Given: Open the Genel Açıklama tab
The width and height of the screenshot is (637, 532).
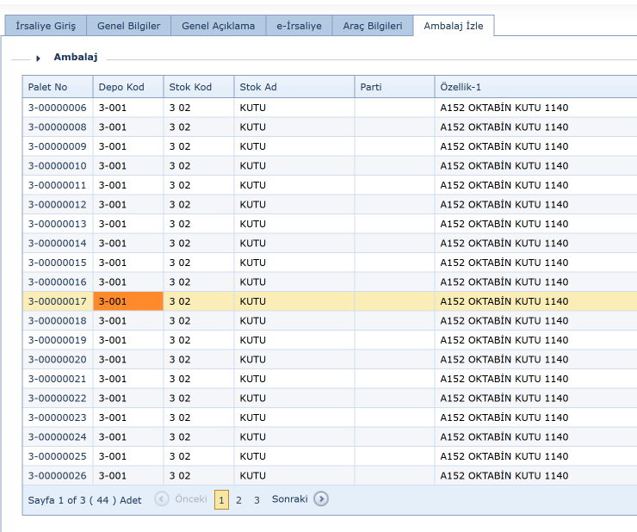Looking at the screenshot, I should [218, 26].
